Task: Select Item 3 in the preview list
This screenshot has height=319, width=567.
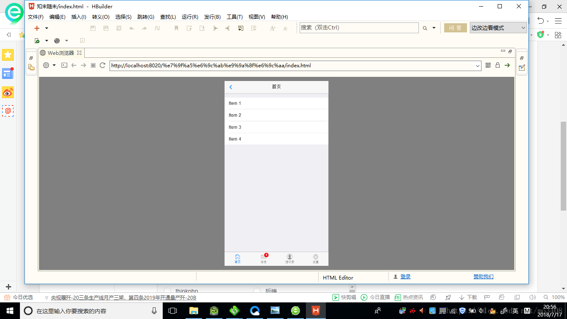Action: [276, 127]
